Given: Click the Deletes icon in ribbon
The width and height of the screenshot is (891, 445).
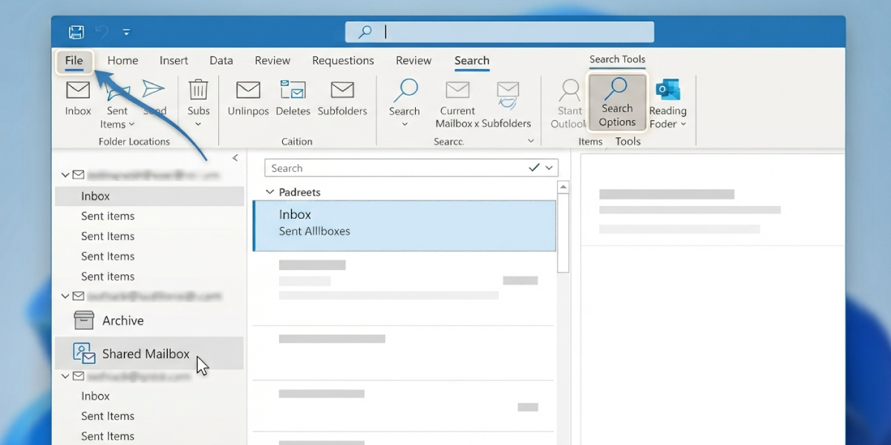Looking at the screenshot, I should coord(293,90).
